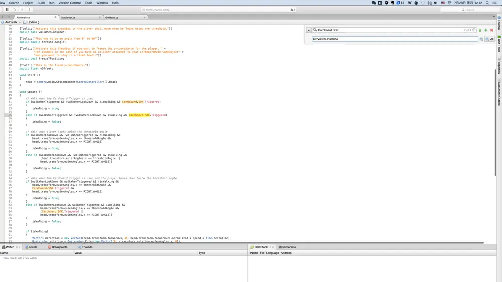
Task: Click here to add a new watch
Action: pyautogui.click(x=20, y=258)
